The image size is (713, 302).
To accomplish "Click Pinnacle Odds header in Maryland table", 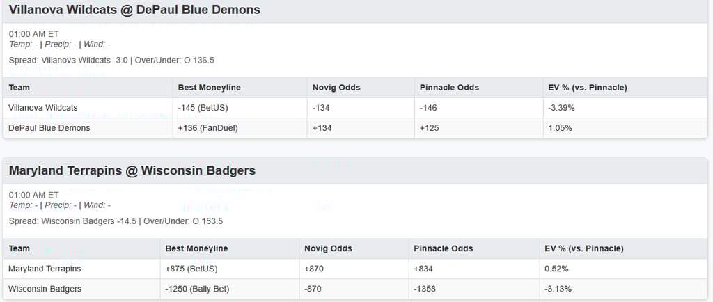I will 443,248.
